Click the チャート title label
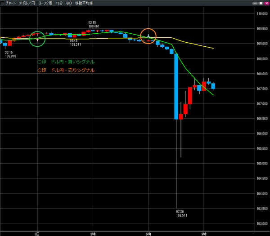 pos(11,3)
